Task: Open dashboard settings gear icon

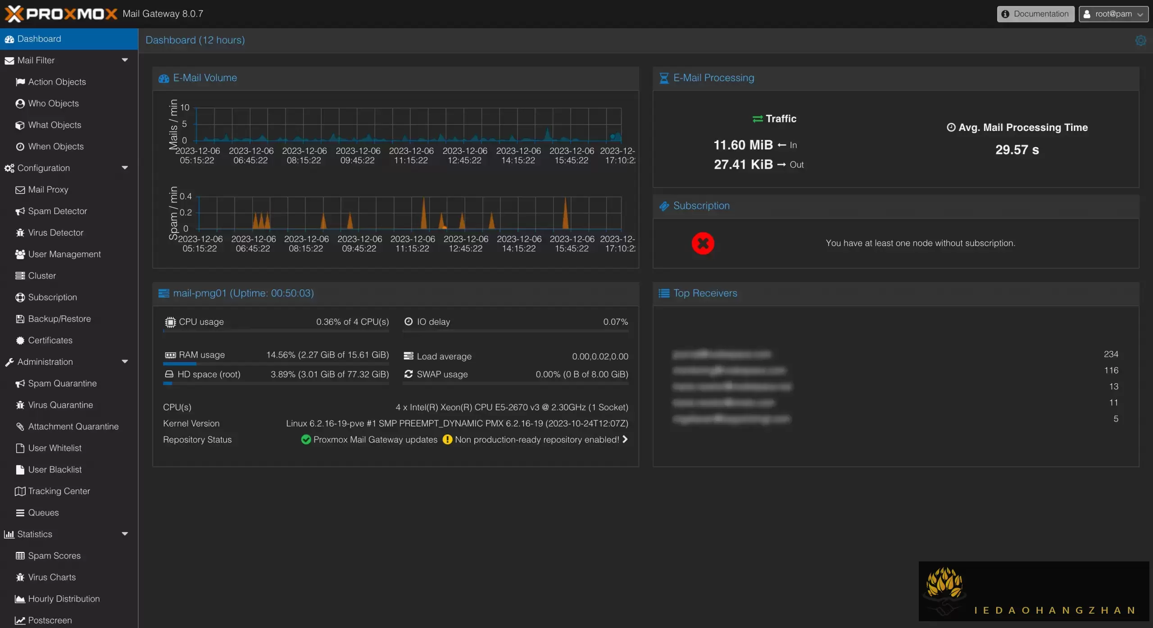Action: [x=1140, y=40]
